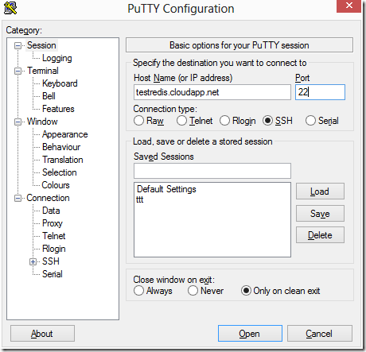The height and width of the screenshot is (352, 366).
Task: Click the Load button
Action: [320, 191]
